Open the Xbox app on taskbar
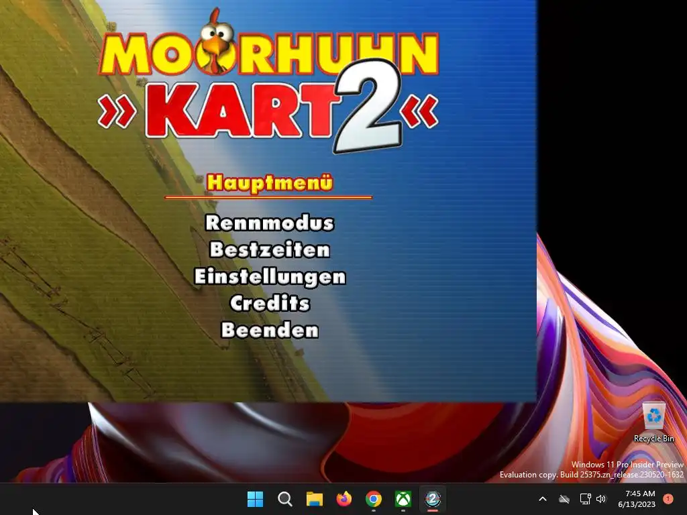 coord(403,499)
